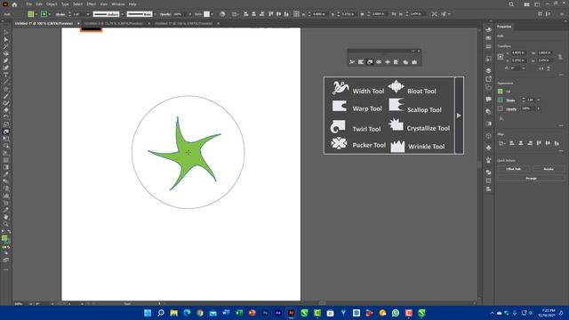Open the Symbols club icon in panel dock
The height and width of the screenshot is (320, 569).
[x=488, y=148]
